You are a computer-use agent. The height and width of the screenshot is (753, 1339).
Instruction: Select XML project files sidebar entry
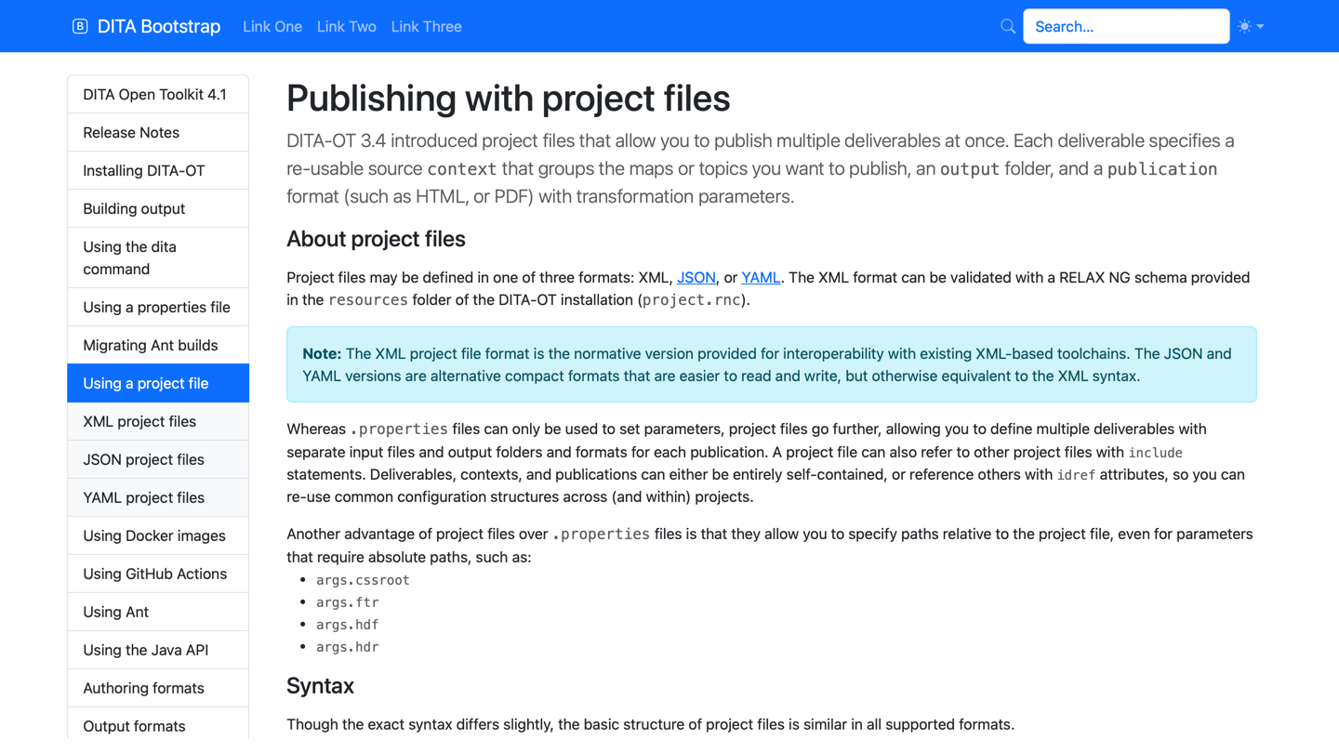click(139, 421)
